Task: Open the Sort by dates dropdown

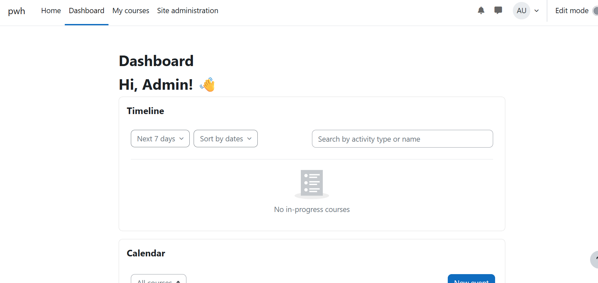Action: [226, 139]
